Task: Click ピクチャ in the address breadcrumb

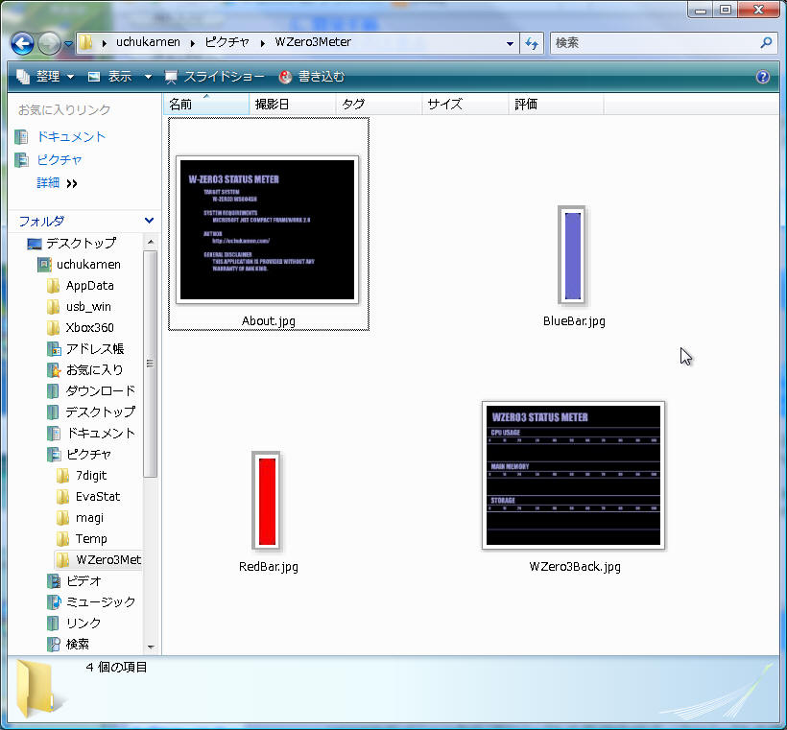Action: (227, 42)
